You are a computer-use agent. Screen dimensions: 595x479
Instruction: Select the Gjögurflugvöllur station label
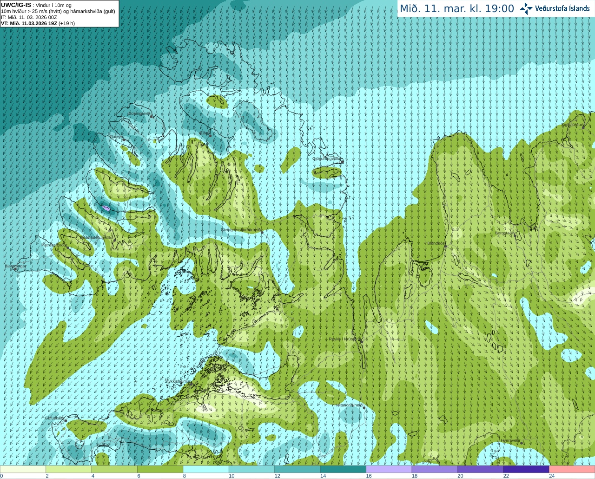pos(327,159)
